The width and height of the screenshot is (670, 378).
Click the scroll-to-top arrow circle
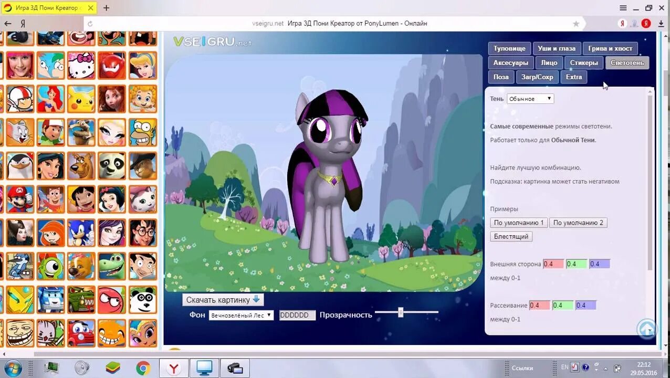(647, 329)
